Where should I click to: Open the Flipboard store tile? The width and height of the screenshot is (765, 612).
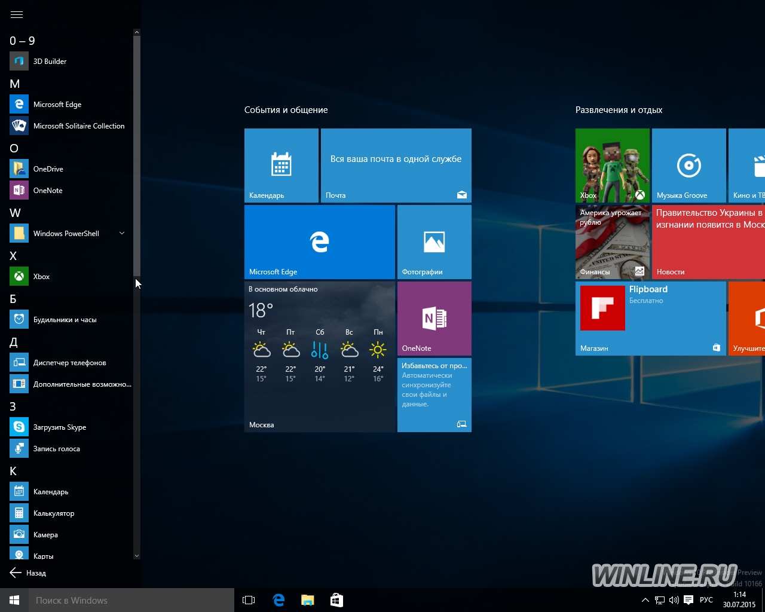(x=651, y=319)
